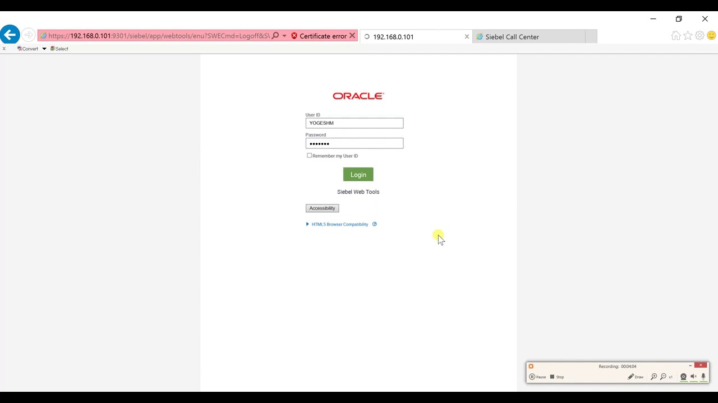Open HTML5 Browser Compatibility help icon
This screenshot has height=403, width=718.
(x=375, y=224)
